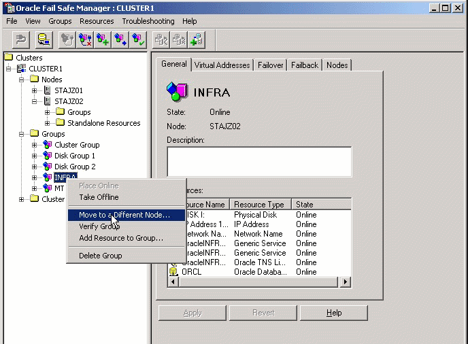468x344 pixels.
Task: Select the Oracle TNS Li... resource type row
Action: pos(259,262)
